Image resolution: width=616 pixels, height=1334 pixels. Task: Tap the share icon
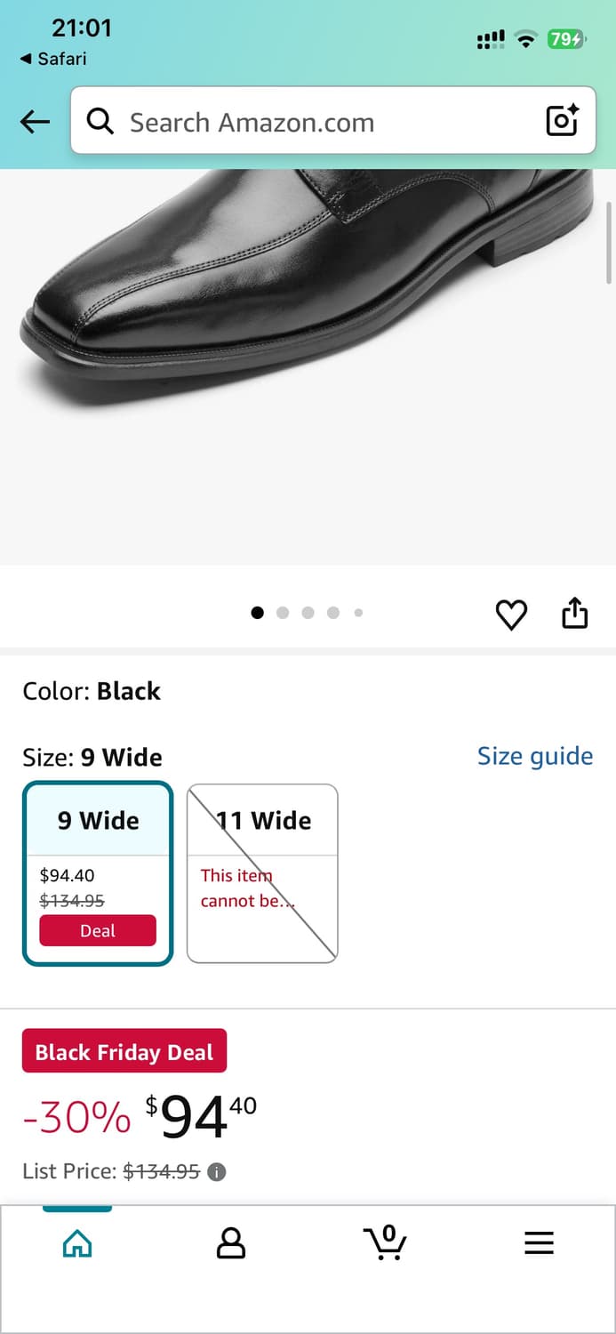point(575,613)
